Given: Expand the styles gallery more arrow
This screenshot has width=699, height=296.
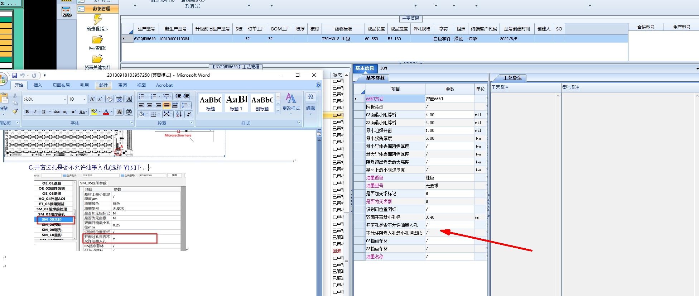Looking at the screenshot, I should pyautogui.click(x=278, y=110).
